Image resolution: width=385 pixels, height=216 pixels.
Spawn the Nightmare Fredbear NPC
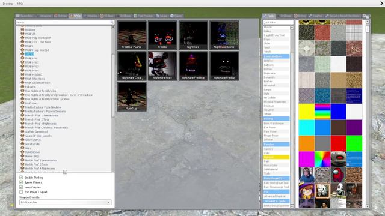(193, 66)
